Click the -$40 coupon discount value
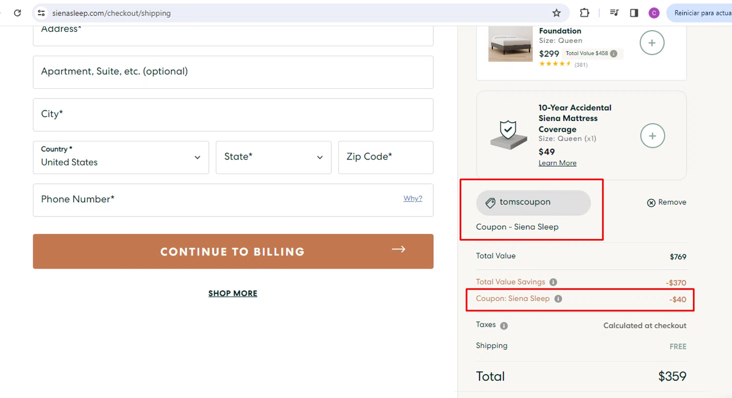 677,299
